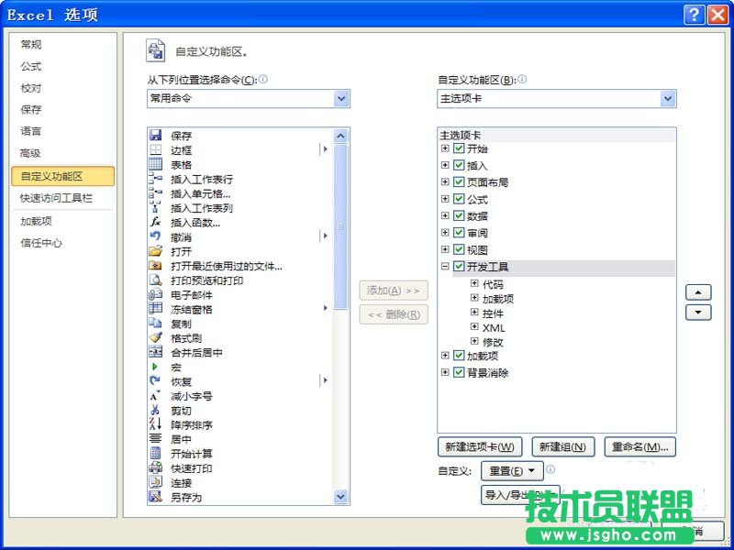This screenshot has height=550, width=734.
Task: Click the Borders (边框) command icon
Action: [x=155, y=150]
